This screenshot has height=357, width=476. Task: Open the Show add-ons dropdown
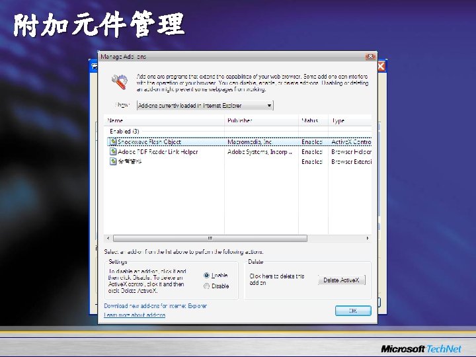(205, 105)
